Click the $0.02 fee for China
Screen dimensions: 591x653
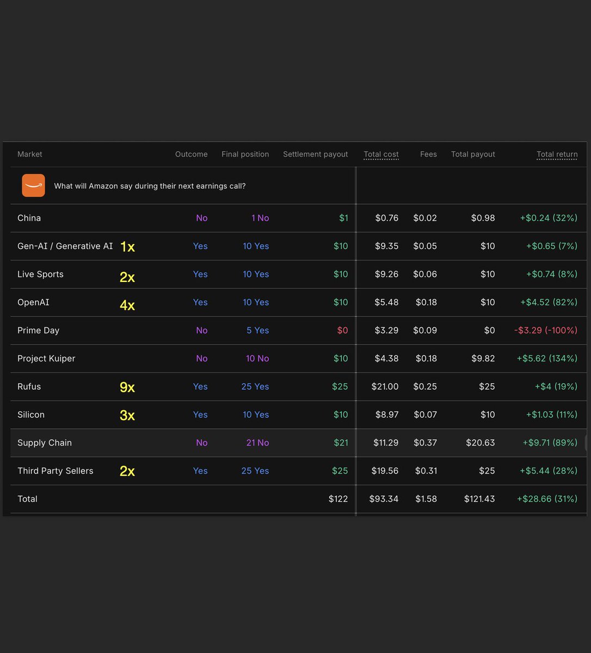425,218
